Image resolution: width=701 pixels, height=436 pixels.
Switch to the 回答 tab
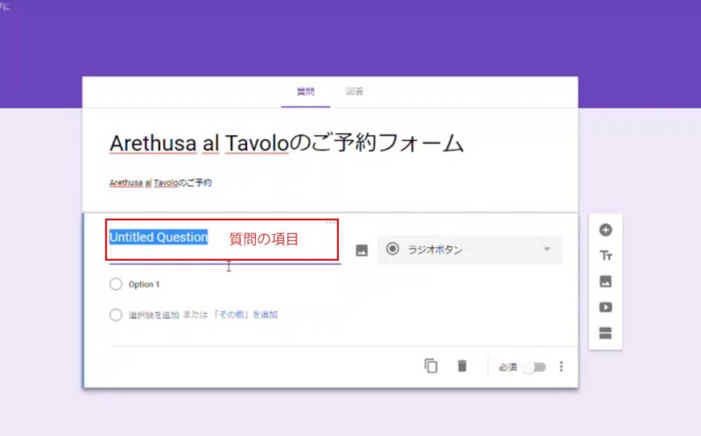click(355, 92)
